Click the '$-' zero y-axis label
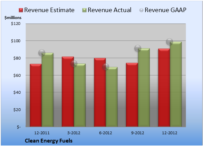 pyautogui.click(x=19, y=127)
